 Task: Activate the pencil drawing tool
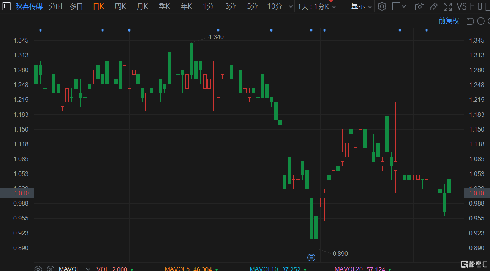pyautogui.click(x=433, y=6)
